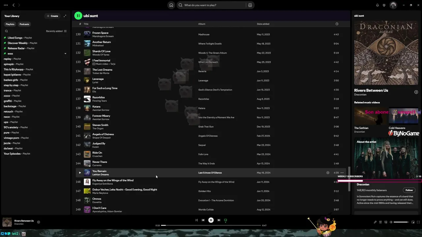Go to Home using house icon
This screenshot has height=237, width=422.
tap(171, 5)
